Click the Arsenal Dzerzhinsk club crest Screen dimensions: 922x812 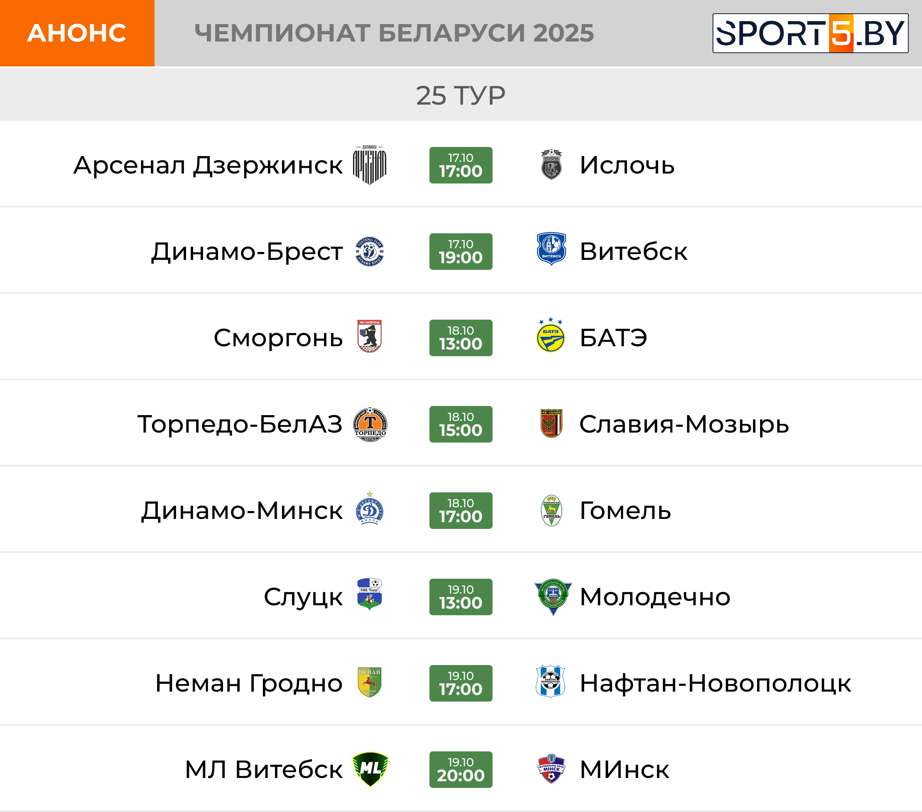click(370, 165)
